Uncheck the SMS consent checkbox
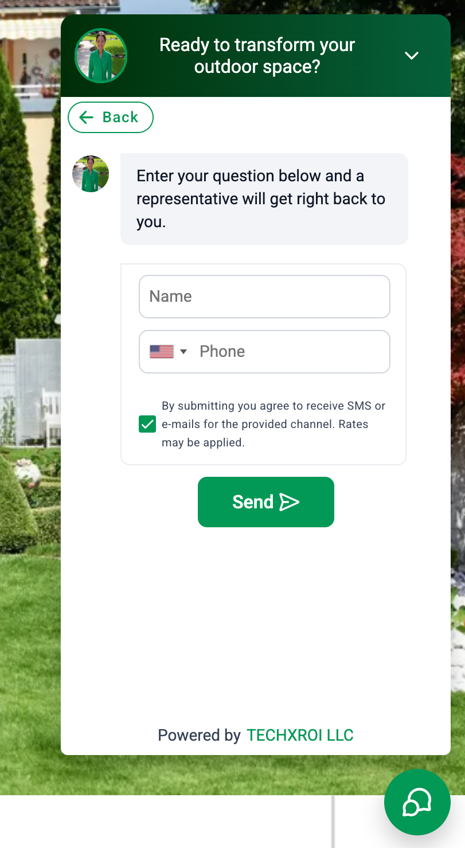Screen dimensions: 465x848 pyautogui.click(x=147, y=425)
